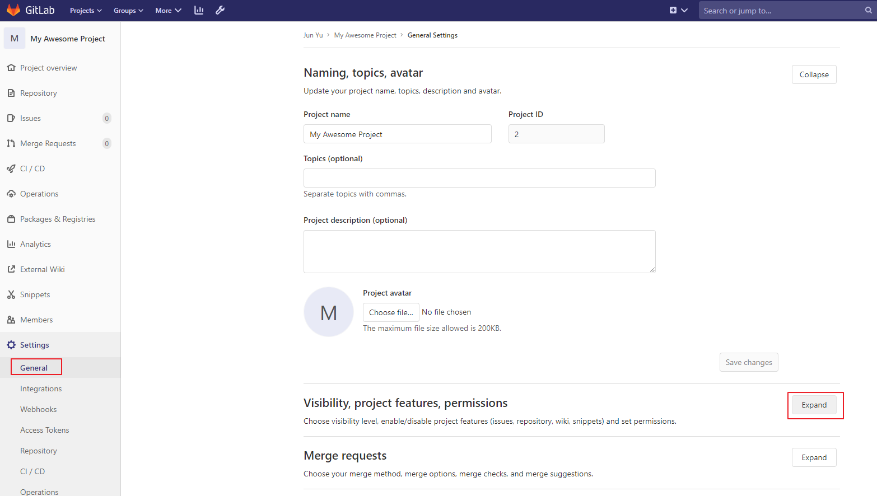Open Project overview in sidebar
This screenshot has width=877, height=496.
pos(48,68)
